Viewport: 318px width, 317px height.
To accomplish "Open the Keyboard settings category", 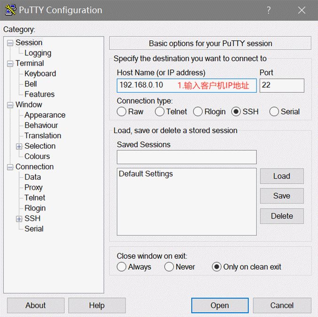I will (x=40, y=74).
